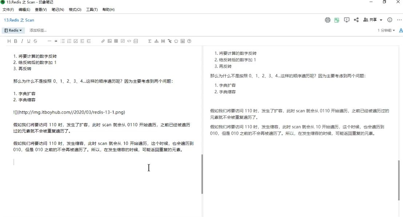Expand the 1 分钟前 timestamp dropdown

[x=386, y=30]
